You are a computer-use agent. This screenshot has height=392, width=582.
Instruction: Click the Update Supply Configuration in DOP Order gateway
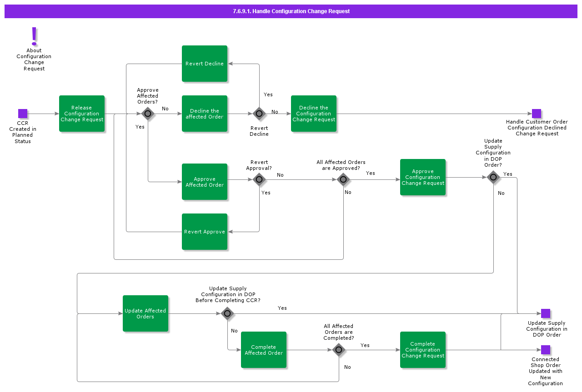point(493,177)
